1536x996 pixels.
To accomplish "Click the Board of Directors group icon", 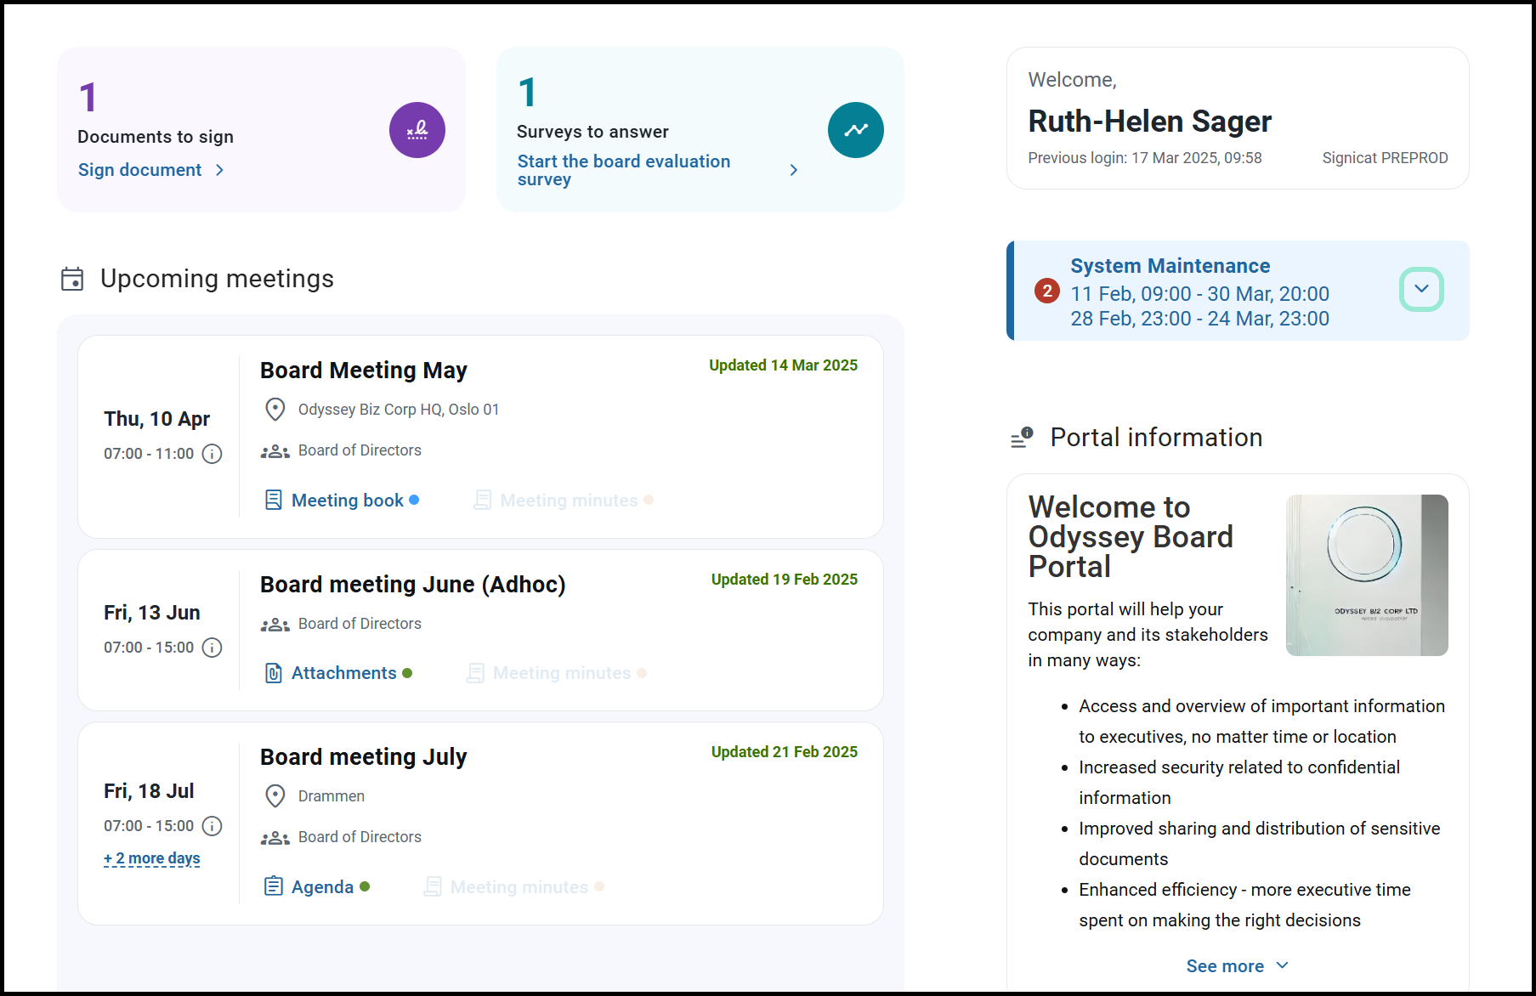I will click(274, 450).
